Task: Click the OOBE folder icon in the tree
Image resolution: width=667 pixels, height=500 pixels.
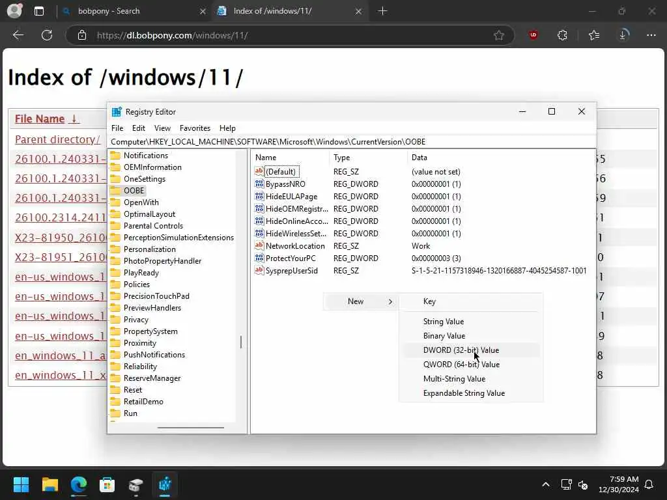Action: click(115, 191)
